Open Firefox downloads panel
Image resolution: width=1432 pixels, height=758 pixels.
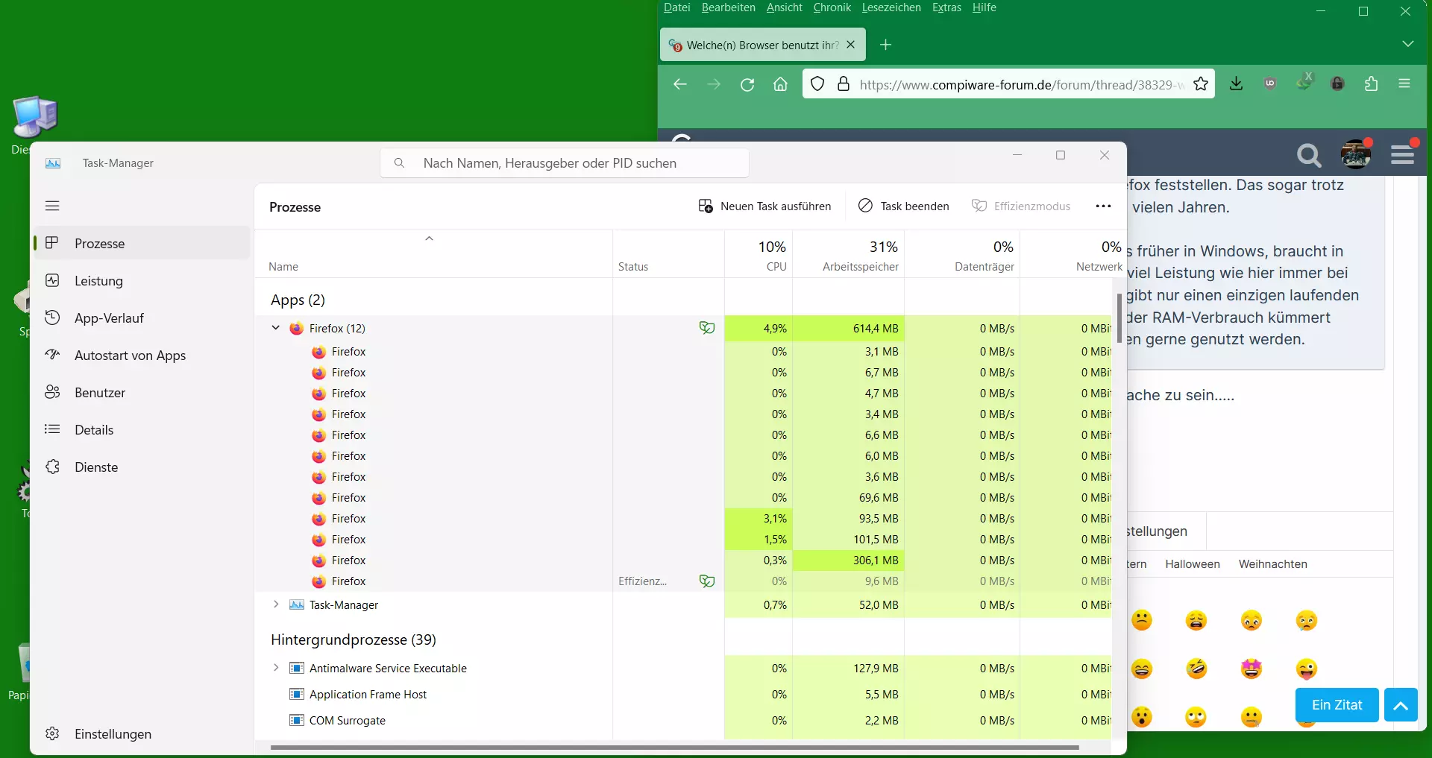[x=1236, y=83]
